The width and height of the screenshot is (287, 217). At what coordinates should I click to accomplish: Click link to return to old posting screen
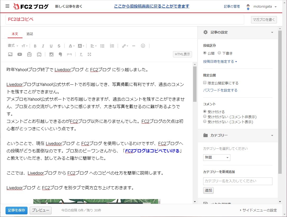click(x=152, y=6)
